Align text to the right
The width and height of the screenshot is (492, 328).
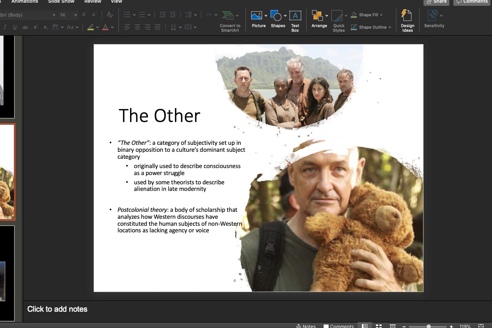click(147, 27)
